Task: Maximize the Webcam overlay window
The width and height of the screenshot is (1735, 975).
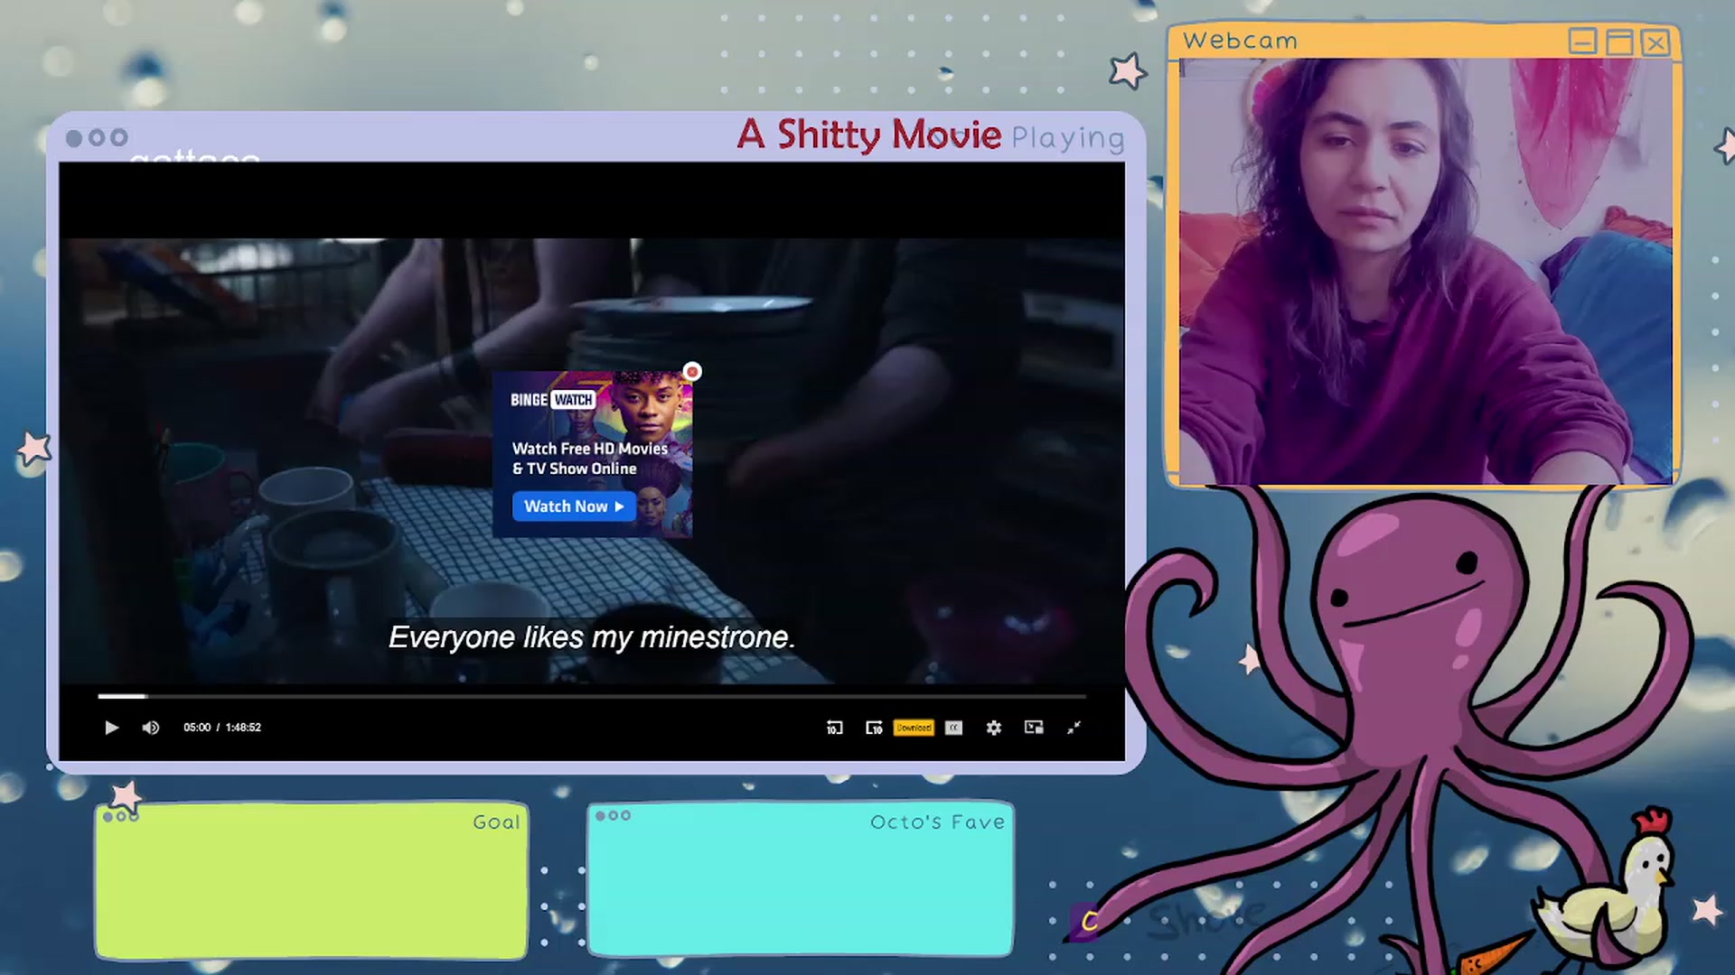Action: [x=1619, y=42]
